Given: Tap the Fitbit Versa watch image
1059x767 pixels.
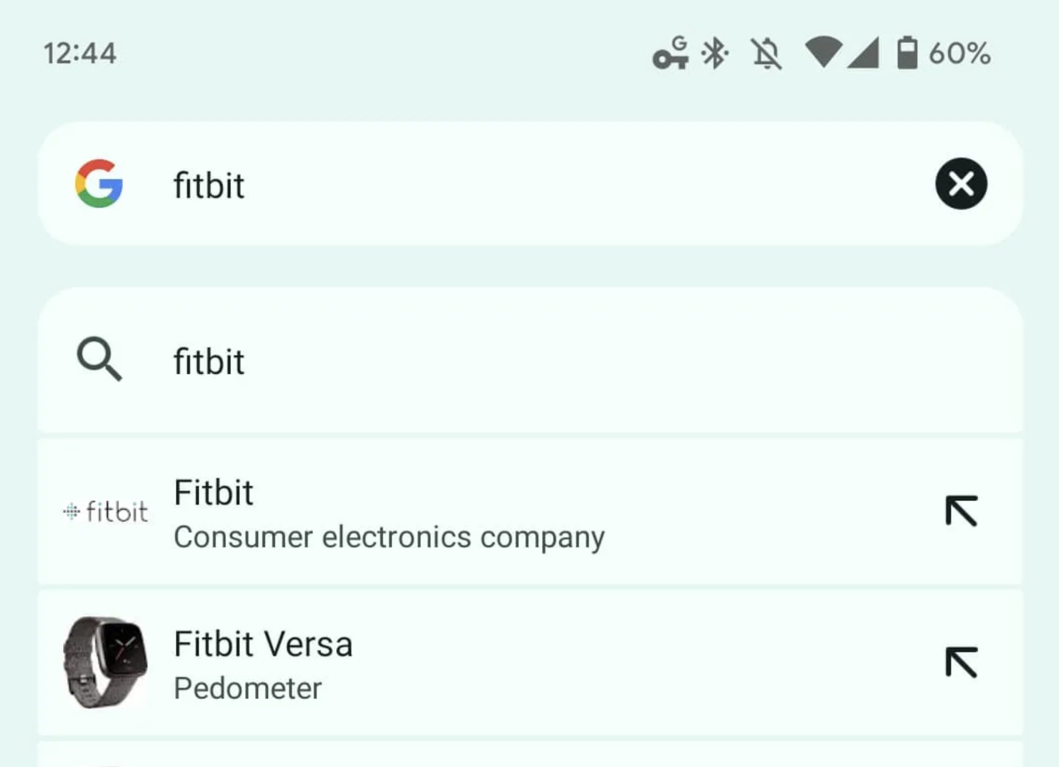Looking at the screenshot, I should [x=105, y=662].
